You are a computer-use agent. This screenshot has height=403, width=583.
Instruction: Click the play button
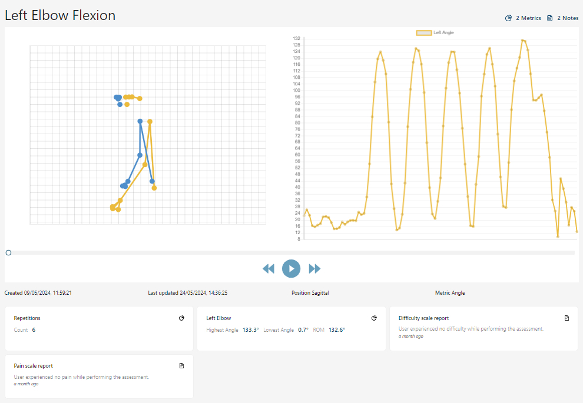[x=291, y=268]
